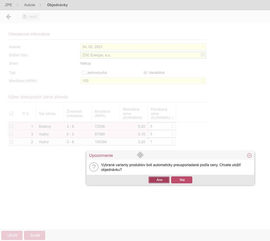Image resolution: width=270 pixels, height=241 pixels.
Task: Close the Upozornenie dialog with X
Action: (x=249, y=155)
